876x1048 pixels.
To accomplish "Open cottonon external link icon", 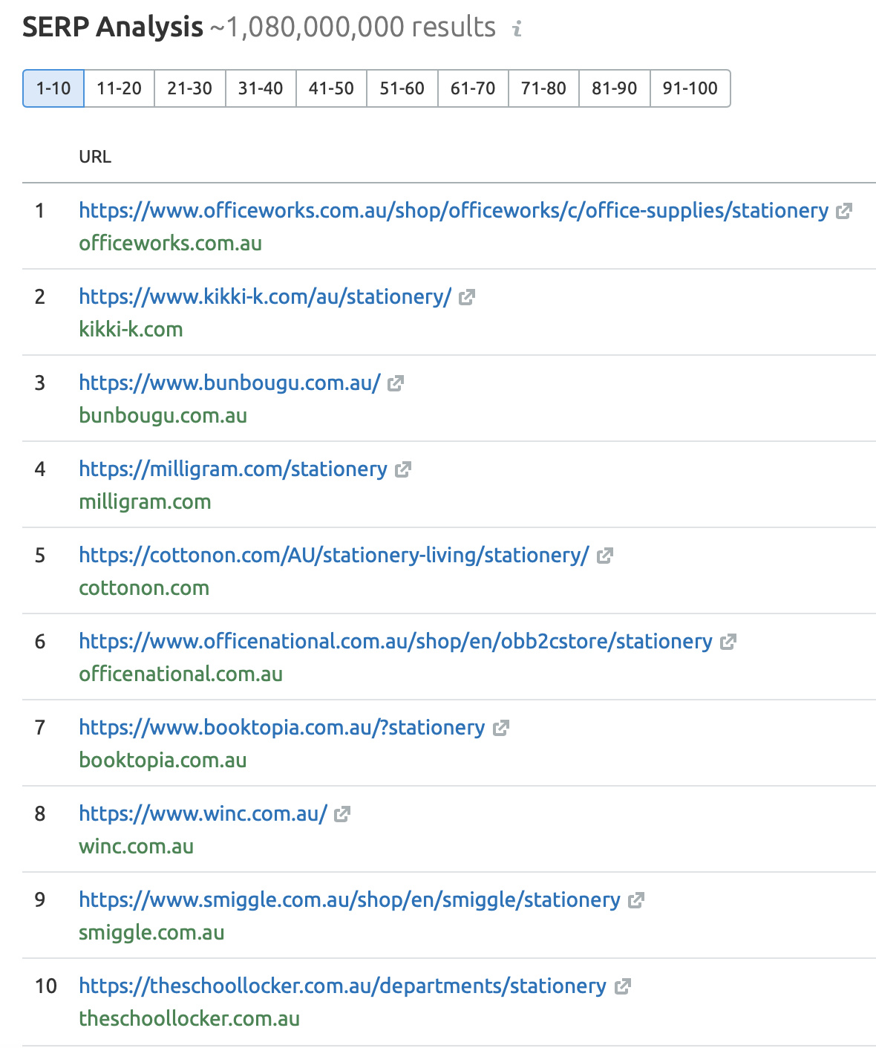I will pos(605,556).
